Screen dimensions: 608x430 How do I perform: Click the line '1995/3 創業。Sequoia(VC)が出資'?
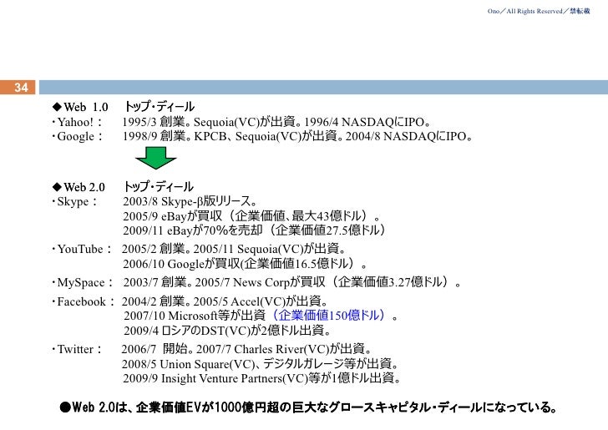tap(276, 122)
